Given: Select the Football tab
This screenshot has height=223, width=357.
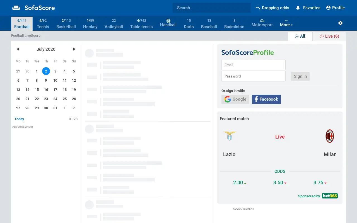Looking at the screenshot, I should 22,24.
